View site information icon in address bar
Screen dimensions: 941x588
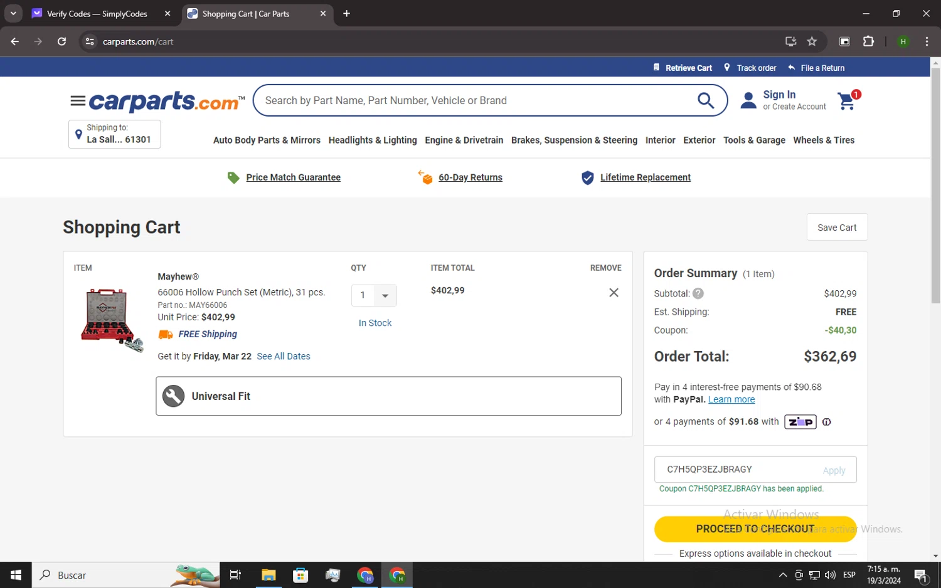click(90, 41)
